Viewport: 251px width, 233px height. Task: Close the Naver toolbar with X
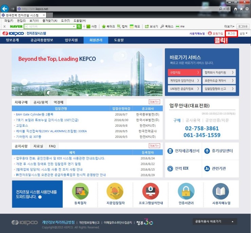click(x=4, y=26)
